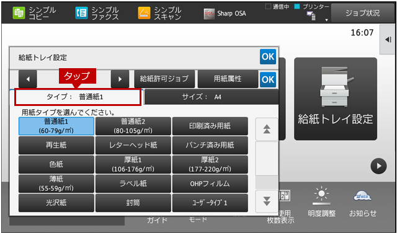Image resolution: width=397 pixels, height=233 pixels.
Task: Select 薄紙 (55-59g/㎡) paper type
Action: coord(56,183)
